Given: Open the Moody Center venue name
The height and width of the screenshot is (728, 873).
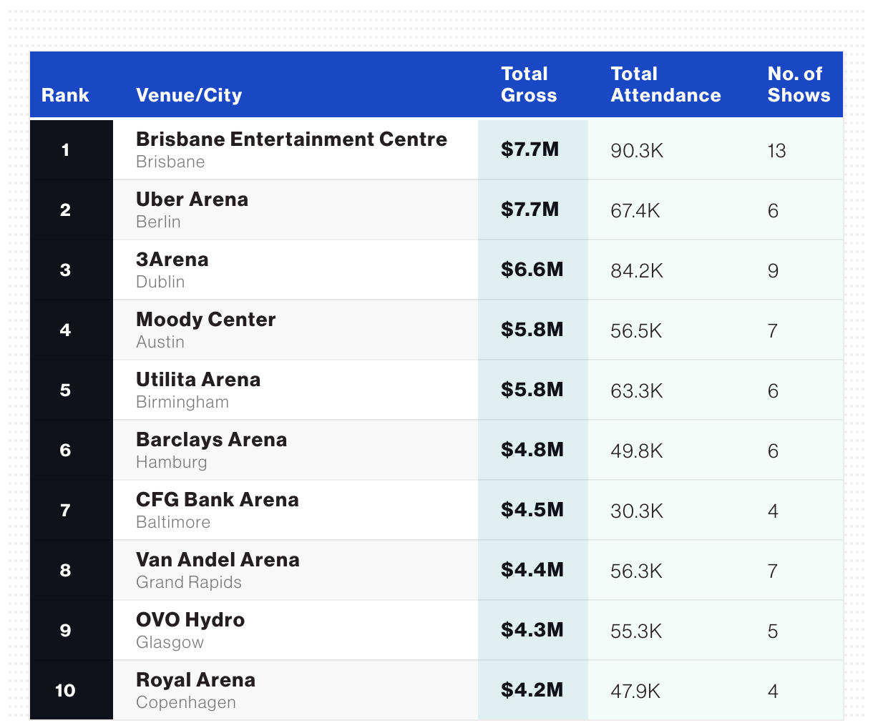Looking at the screenshot, I should point(205,319).
